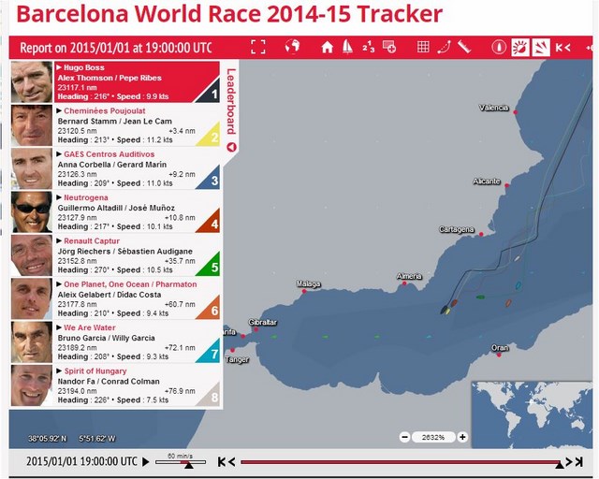
Task: Click the Gibraltar city marker
Action: (256, 329)
